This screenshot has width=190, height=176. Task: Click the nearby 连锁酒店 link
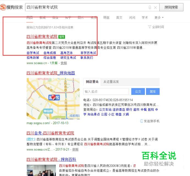119,110
